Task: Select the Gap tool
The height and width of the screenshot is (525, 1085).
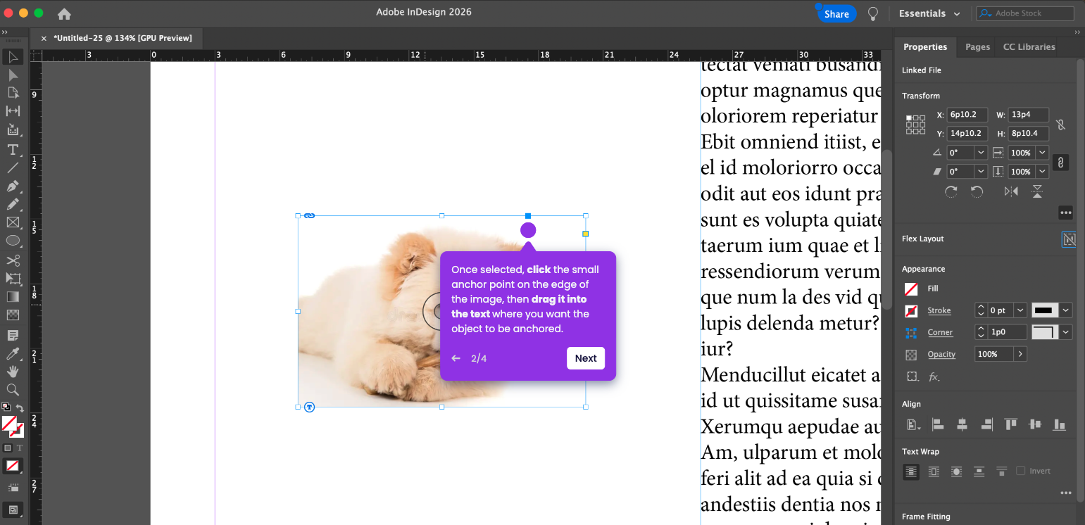Action: [x=13, y=111]
